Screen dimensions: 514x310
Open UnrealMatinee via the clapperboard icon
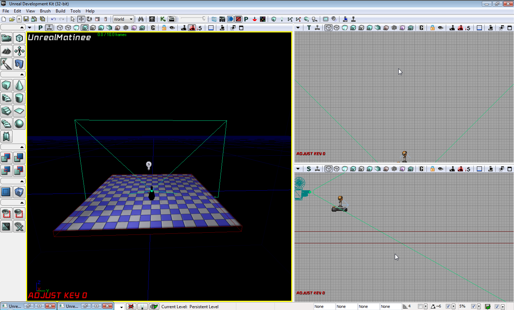pyautogui.click(x=172, y=19)
